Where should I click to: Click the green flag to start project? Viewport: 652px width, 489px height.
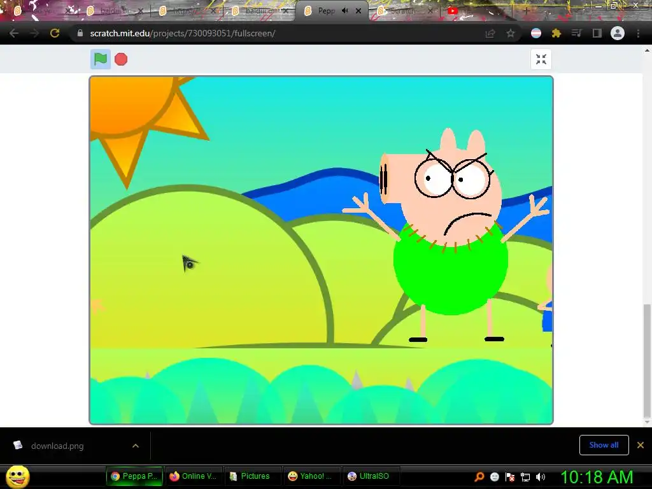pos(100,59)
